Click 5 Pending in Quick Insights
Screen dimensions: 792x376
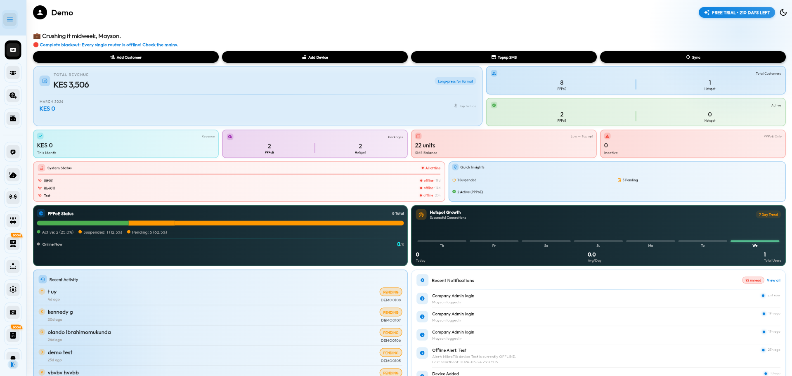(628, 180)
